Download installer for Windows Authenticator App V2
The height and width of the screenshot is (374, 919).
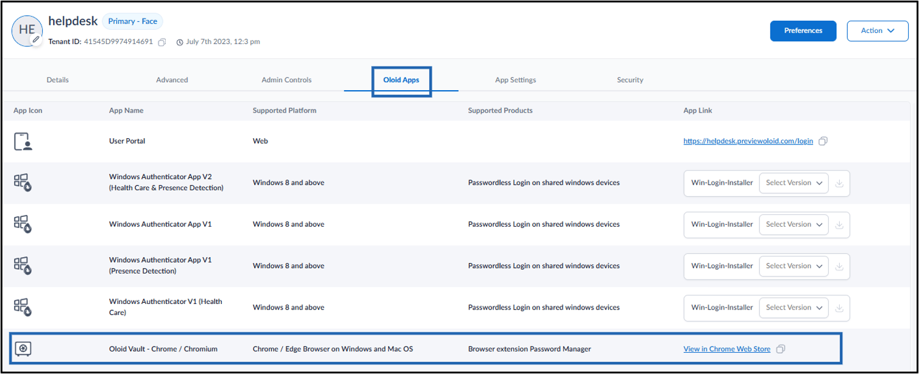tap(839, 183)
